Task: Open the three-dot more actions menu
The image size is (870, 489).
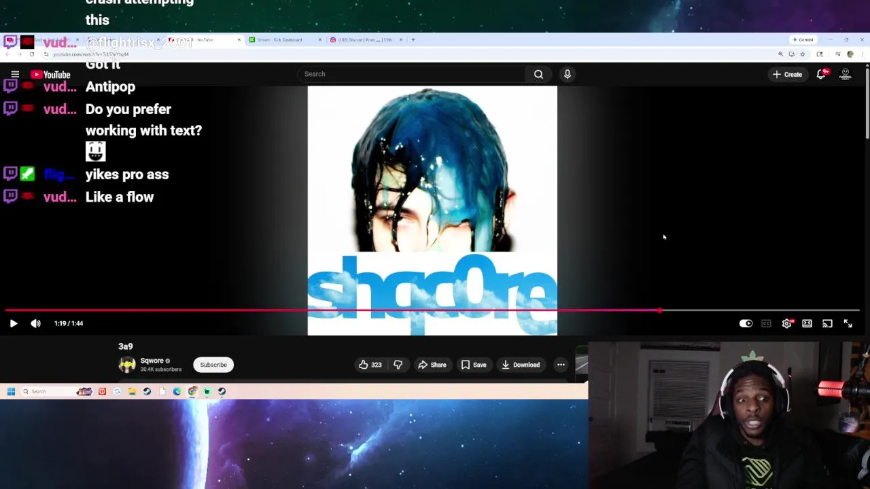Action: [561, 365]
